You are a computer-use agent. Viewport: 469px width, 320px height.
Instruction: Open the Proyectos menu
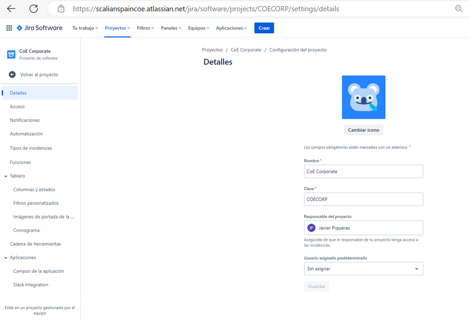[117, 28]
